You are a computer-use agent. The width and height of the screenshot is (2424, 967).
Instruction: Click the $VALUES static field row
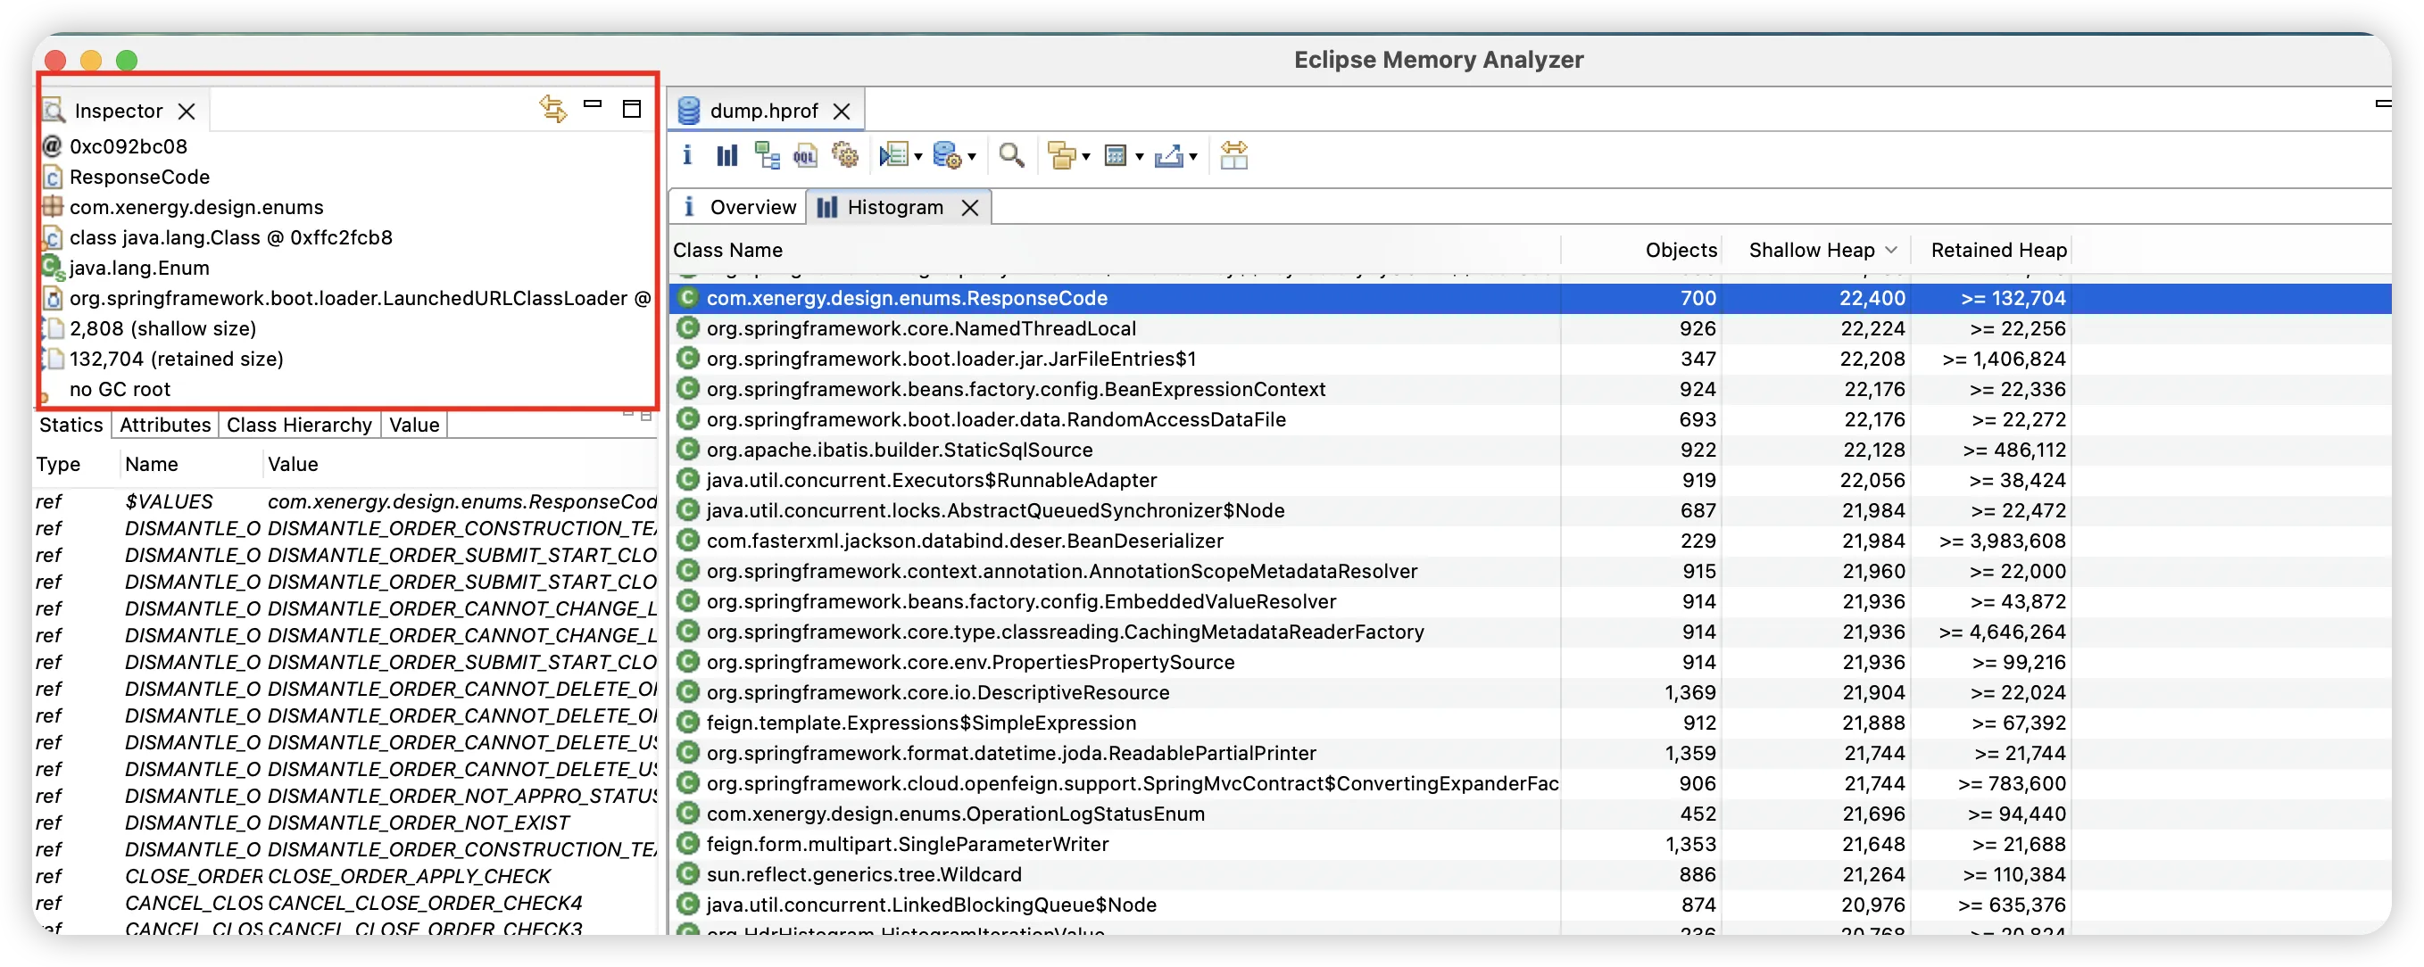pyautogui.click(x=346, y=501)
